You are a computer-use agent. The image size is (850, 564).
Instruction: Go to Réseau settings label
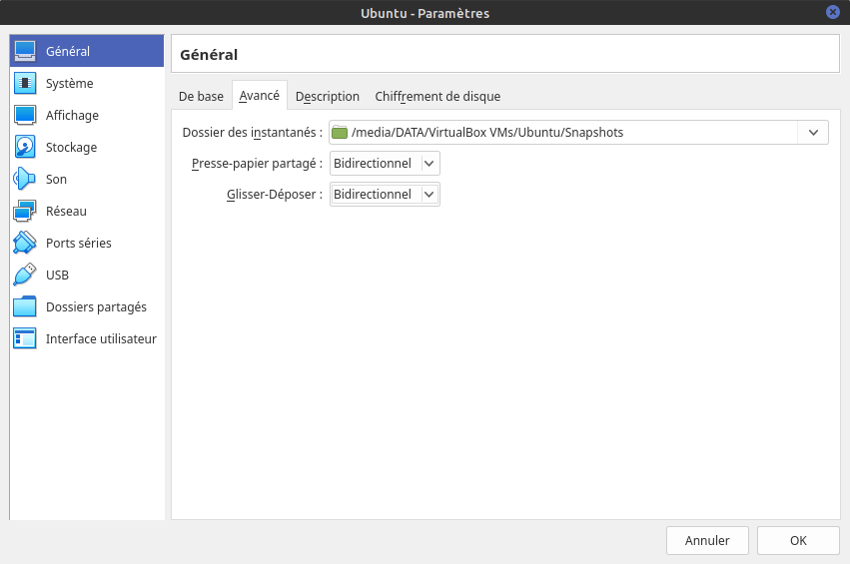point(66,212)
